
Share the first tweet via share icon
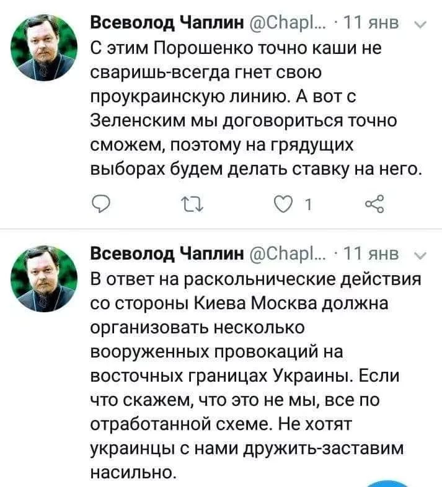point(376,203)
